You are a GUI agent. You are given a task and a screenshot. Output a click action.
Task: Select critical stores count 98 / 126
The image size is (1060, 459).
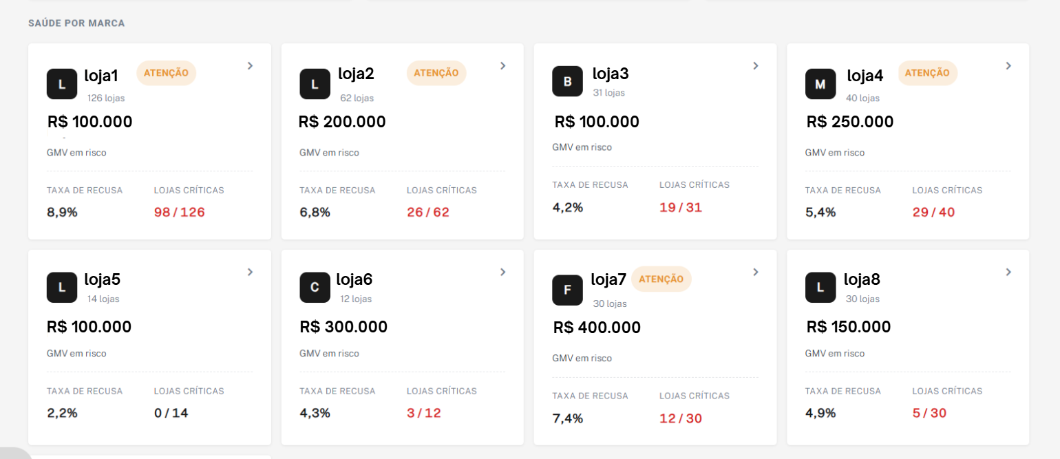pos(180,212)
